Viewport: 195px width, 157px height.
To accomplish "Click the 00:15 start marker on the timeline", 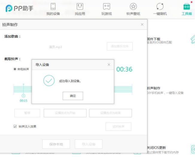I will point(23,96).
